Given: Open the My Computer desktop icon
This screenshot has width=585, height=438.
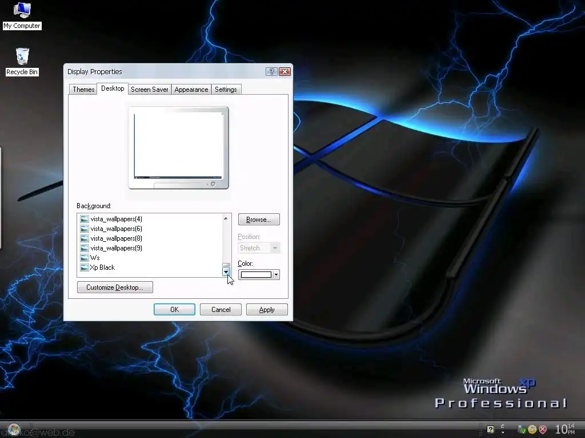Looking at the screenshot, I should point(22,15).
